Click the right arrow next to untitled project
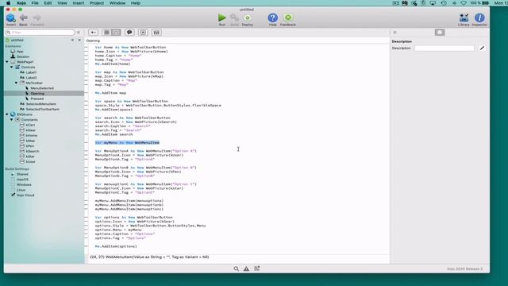The image size is (508, 286). point(79,40)
